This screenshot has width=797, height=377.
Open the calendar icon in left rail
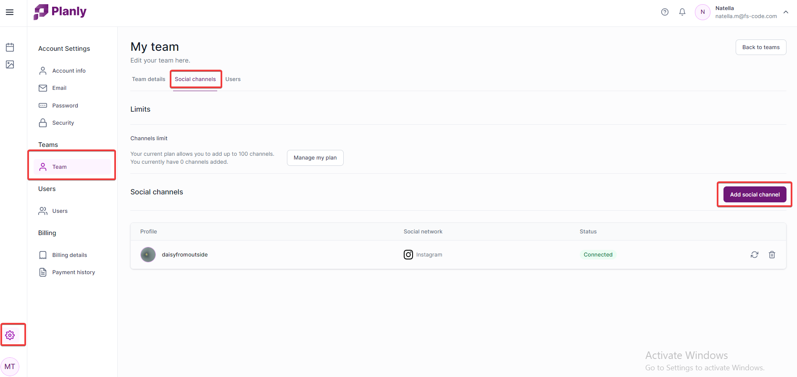pyautogui.click(x=10, y=47)
